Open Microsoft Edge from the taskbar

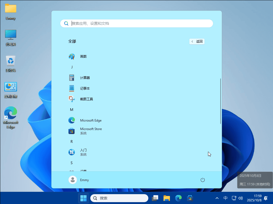178,198
